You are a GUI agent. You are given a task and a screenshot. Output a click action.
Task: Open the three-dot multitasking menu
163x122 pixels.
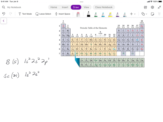(81, 2)
